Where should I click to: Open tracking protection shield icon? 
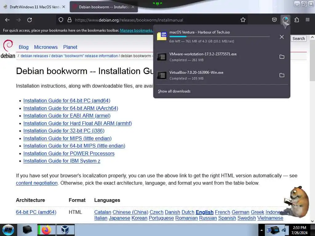click(61, 20)
